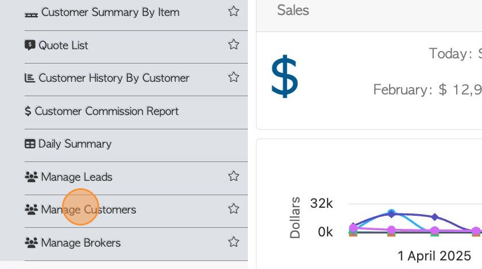The height and width of the screenshot is (269, 482).
Task: Star the Quote List menu entry
Action: (x=234, y=45)
